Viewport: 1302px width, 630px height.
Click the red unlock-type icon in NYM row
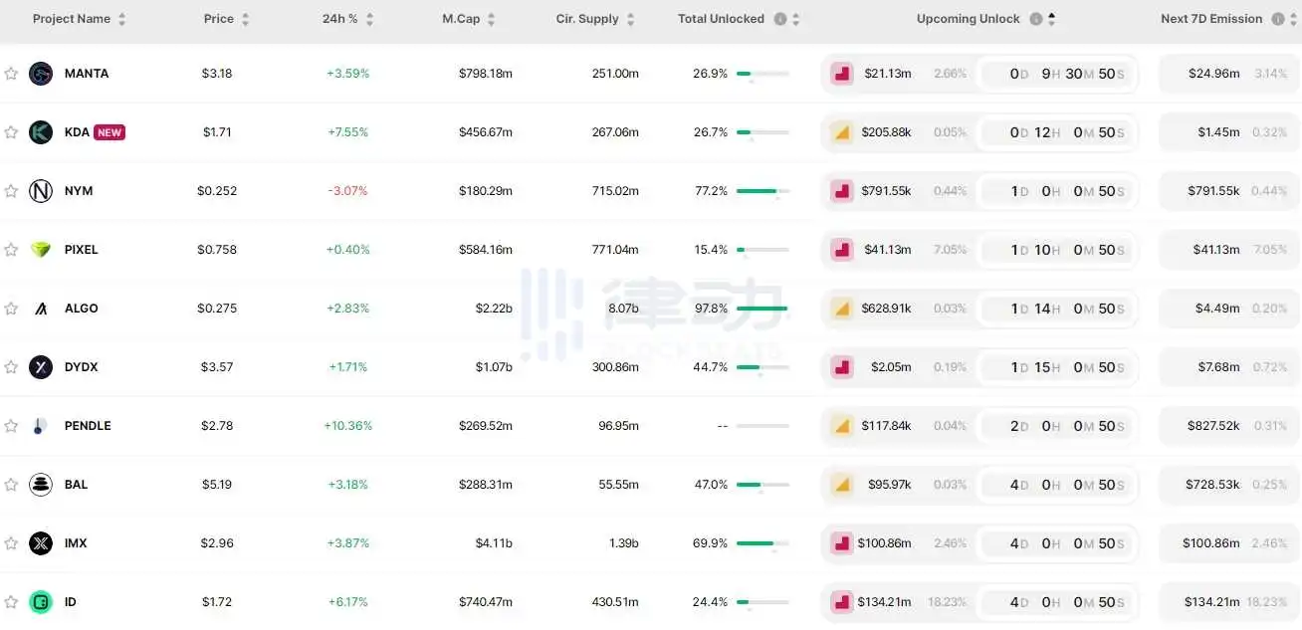pos(842,191)
